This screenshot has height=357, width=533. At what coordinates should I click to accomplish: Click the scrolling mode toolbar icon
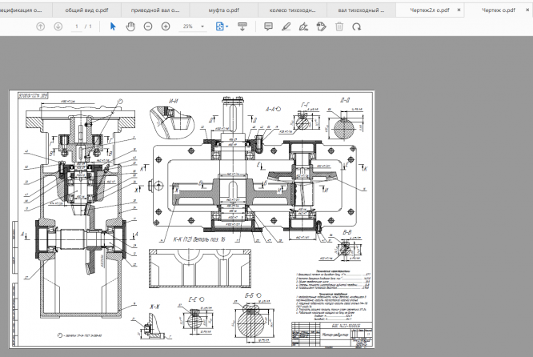(x=242, y=26)
